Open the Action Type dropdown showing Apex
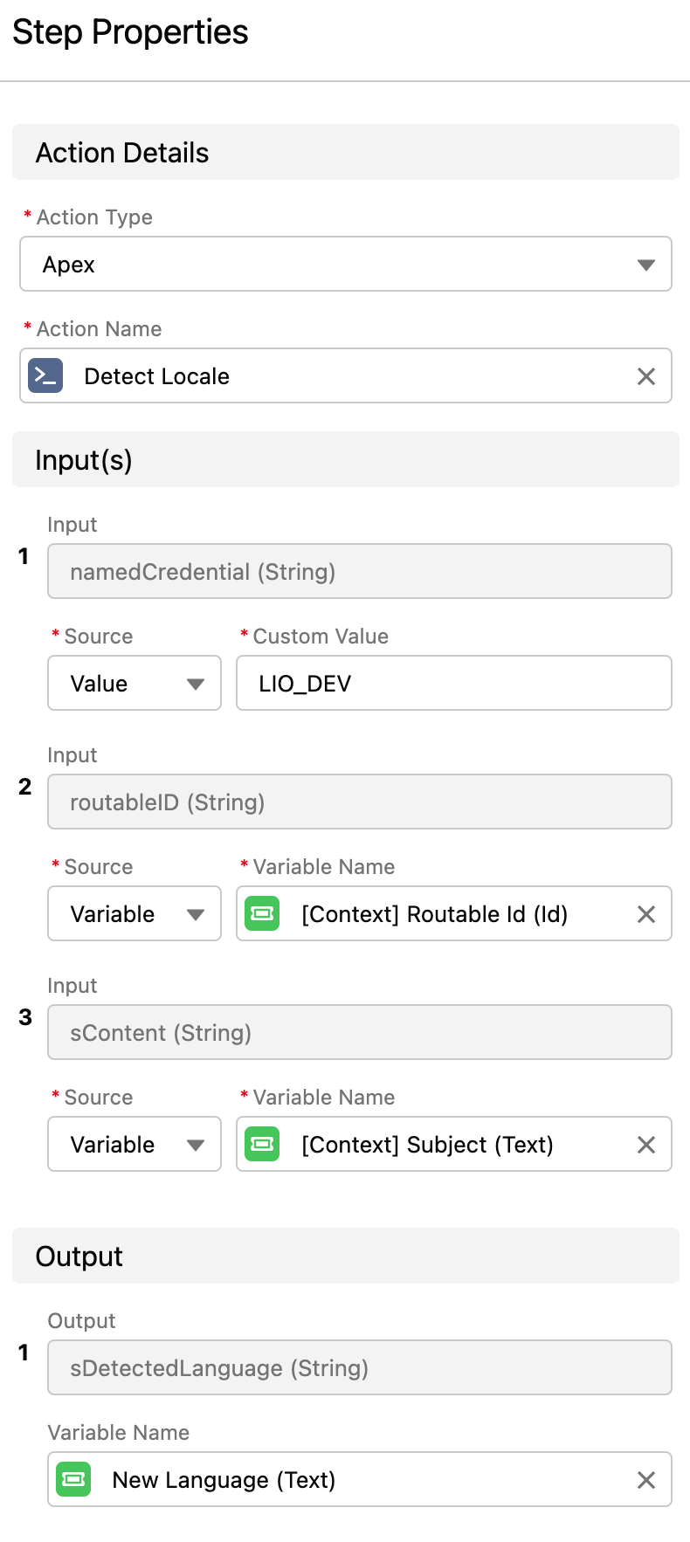Viewport: 690px width, 1542px height. (x=346, y=264)
